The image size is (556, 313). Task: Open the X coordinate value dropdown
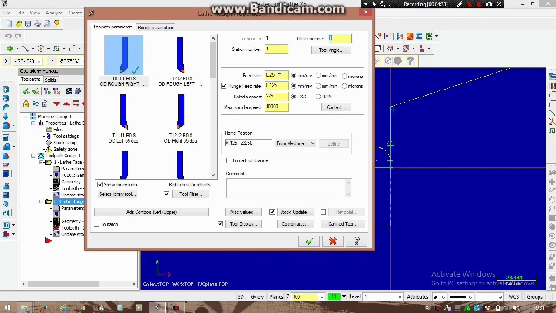39,61
